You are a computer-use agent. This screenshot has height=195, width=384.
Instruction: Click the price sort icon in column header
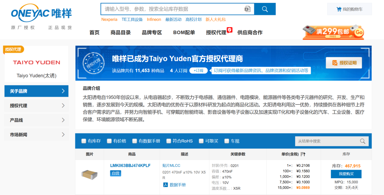303,154
